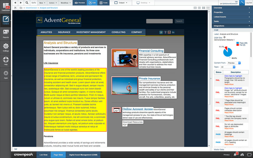The image size is (253, 158).
Task: Open the Workflow dropdown menu
Action: 66,3
